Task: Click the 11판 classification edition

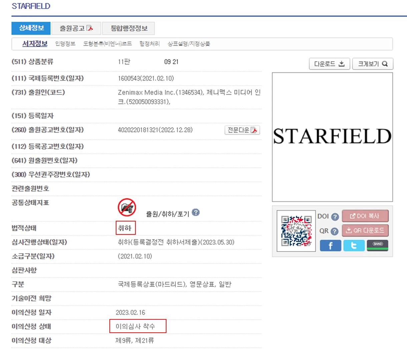Action: coord(124,62)
